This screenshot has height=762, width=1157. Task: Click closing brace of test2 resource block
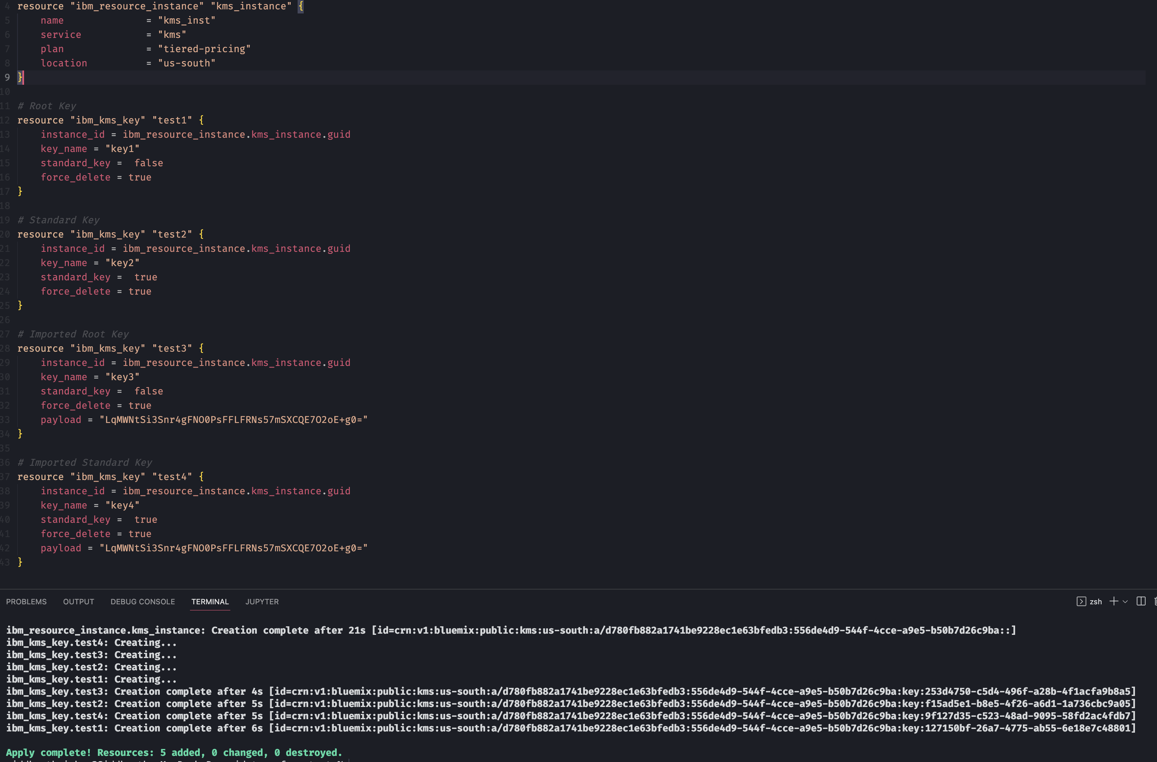point(20,306)
